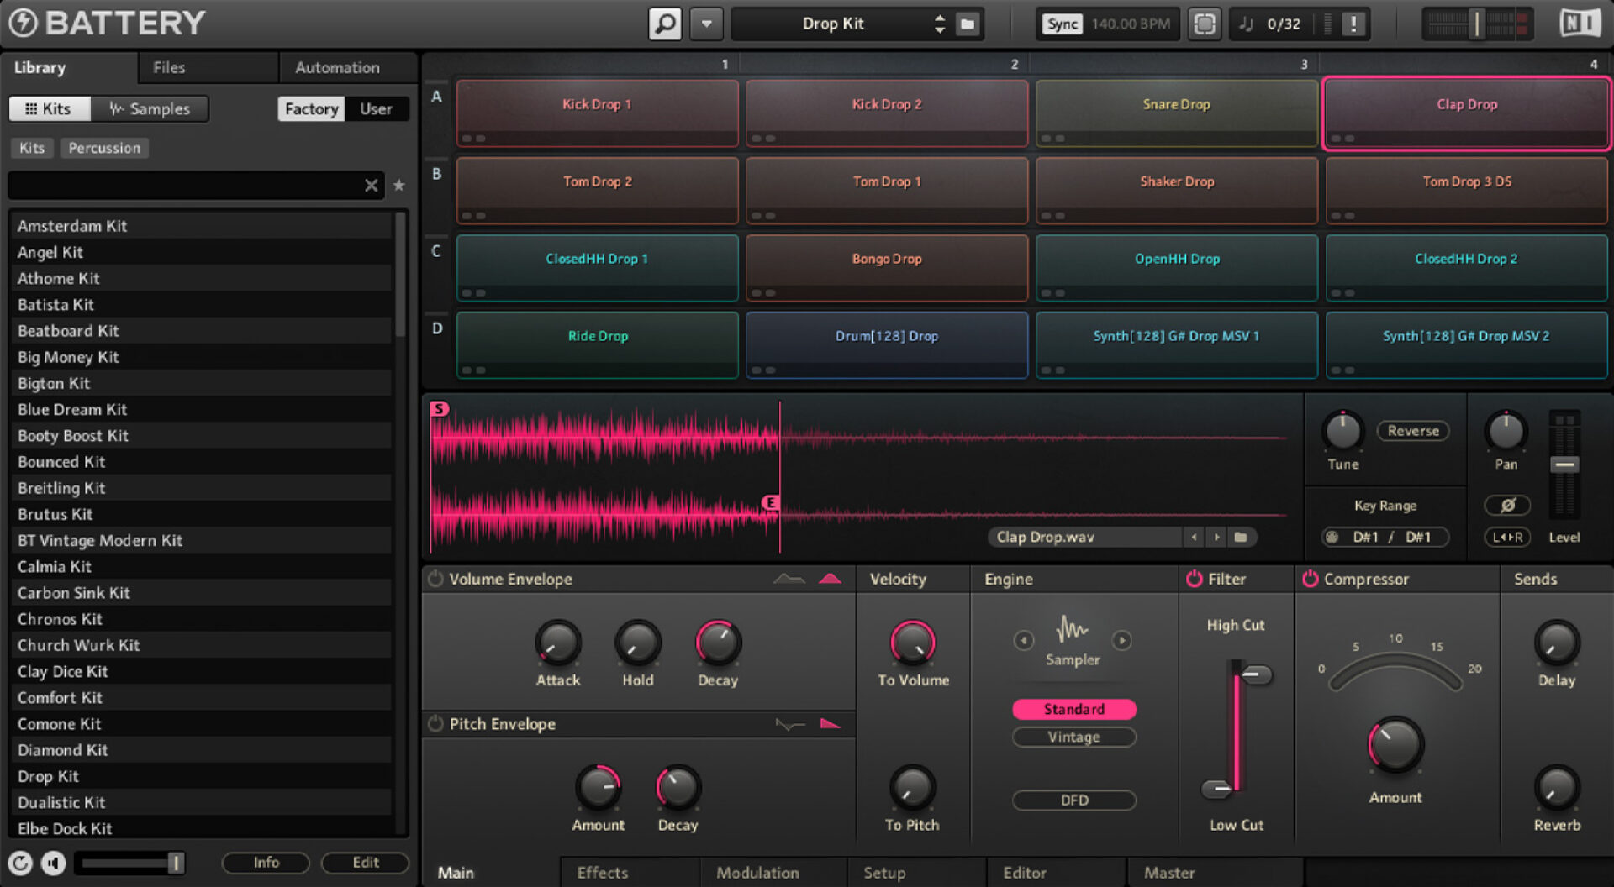Screen dimensions: 1614x887
Task: Browse next engine with right arrow near Sampler
Action: (1123, 640)
